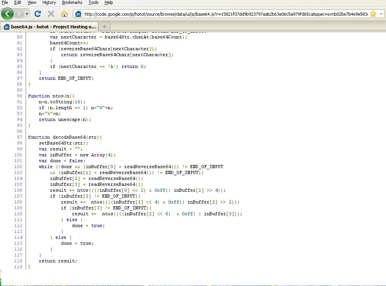Bookmark this page with the star icon
The image size is (386, 286).
(374, 13)
